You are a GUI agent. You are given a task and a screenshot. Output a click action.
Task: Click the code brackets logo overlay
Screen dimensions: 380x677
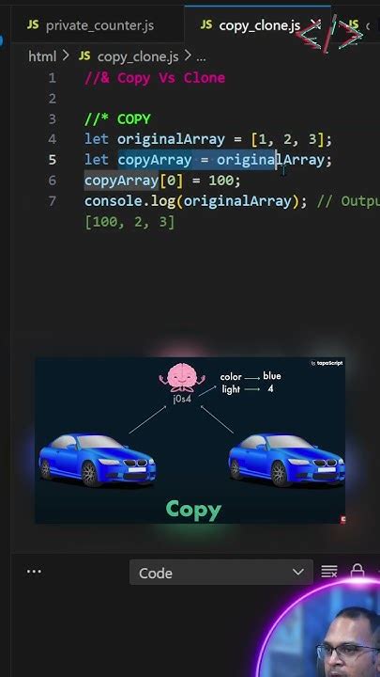click(330, 34)
